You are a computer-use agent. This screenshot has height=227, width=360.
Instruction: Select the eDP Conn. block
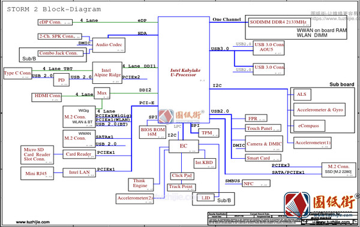tap(55, 22)
